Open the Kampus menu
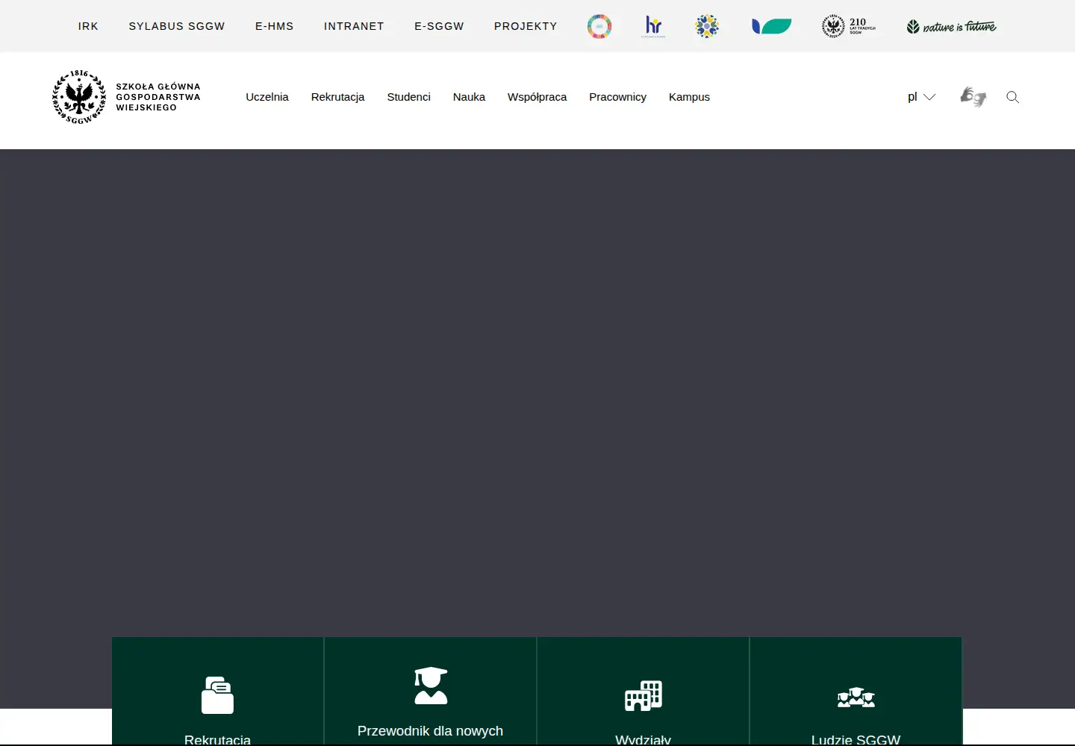Viewport: 1075px width, 746px height. [x=689, y=97]
